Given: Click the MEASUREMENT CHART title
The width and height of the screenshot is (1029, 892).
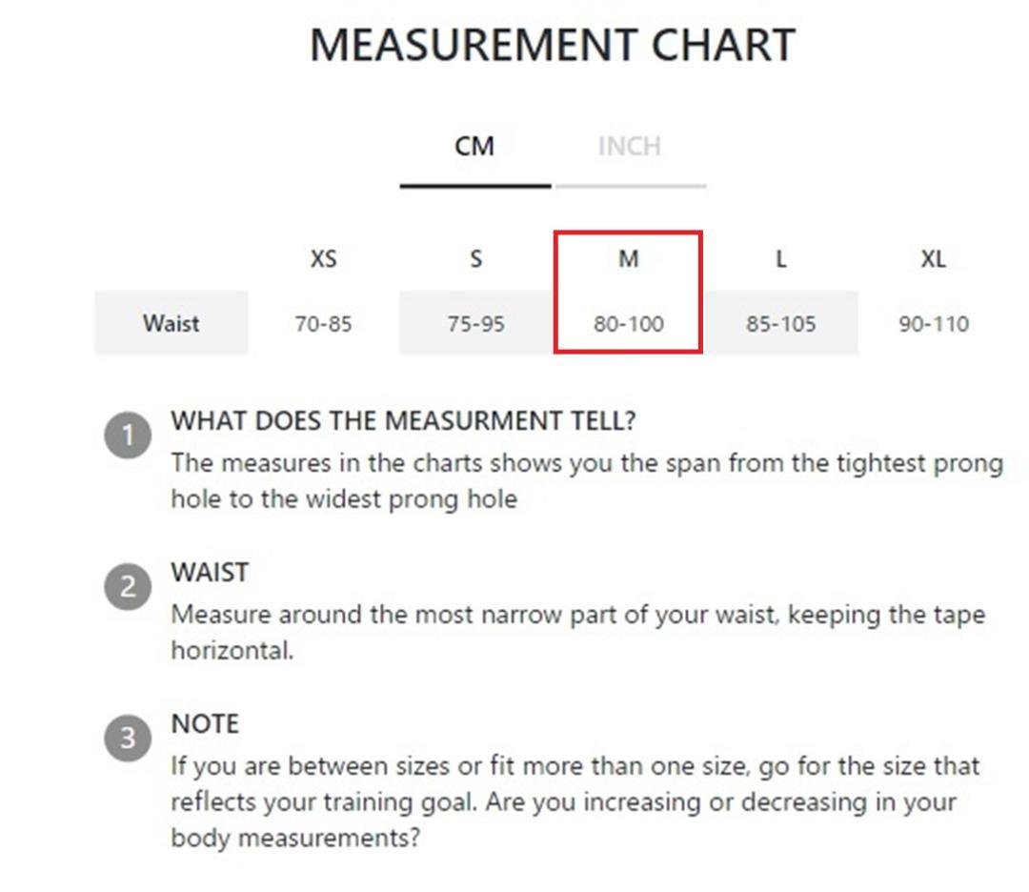Looking at the screenshot, I should click(553, 46).
